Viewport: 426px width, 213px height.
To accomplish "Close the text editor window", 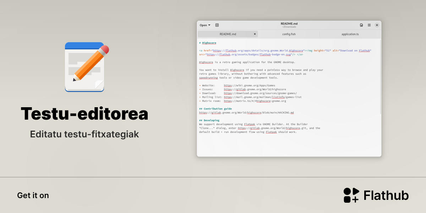I will [377, 25].
